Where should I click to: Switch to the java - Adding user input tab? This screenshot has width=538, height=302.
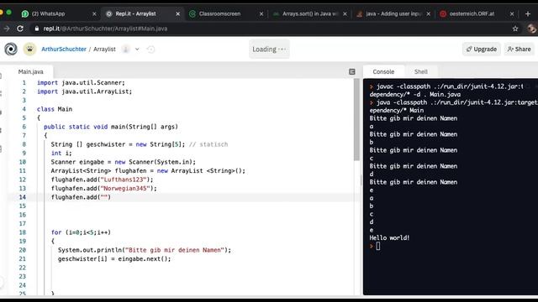pos(393,13)
